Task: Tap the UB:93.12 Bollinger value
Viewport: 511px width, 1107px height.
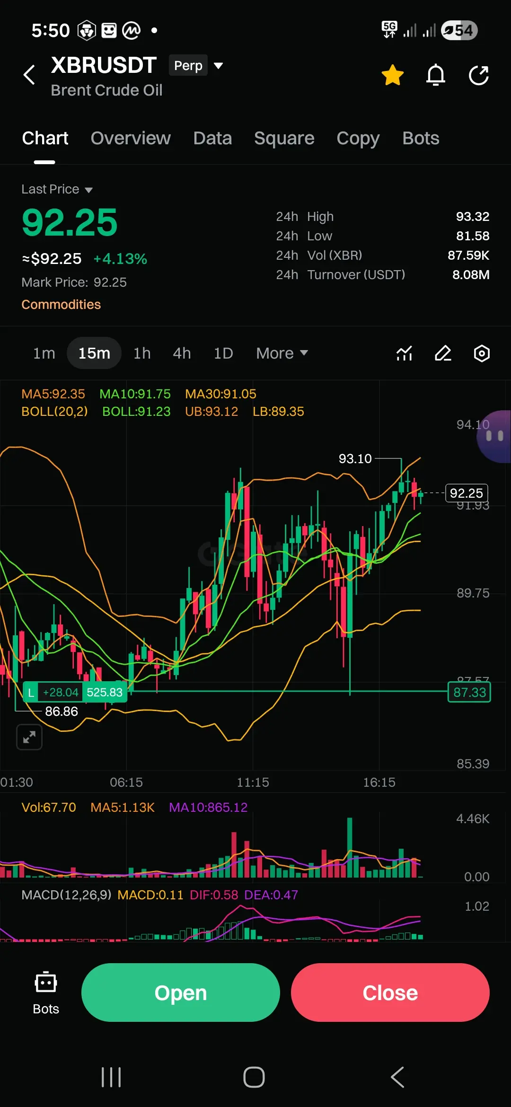Action: tap(211, 411)
